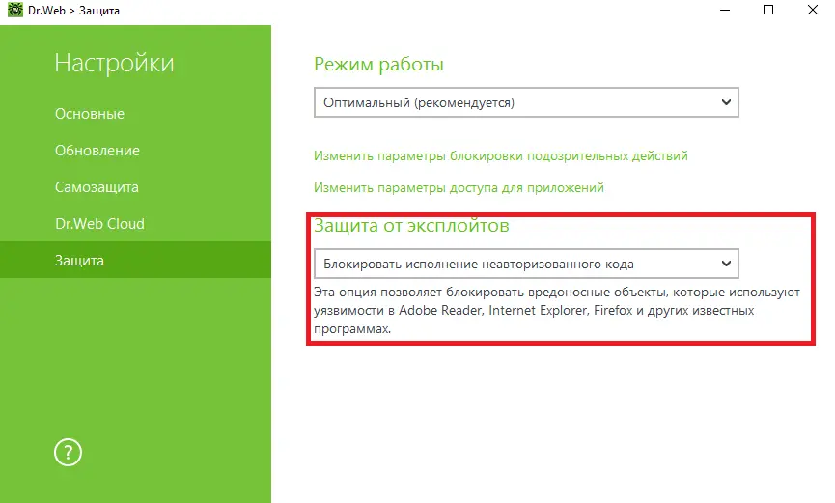Click the Dr.Web > Защита window title
The width and height of the screenshot is (835, 503).
tap(73, 10)
